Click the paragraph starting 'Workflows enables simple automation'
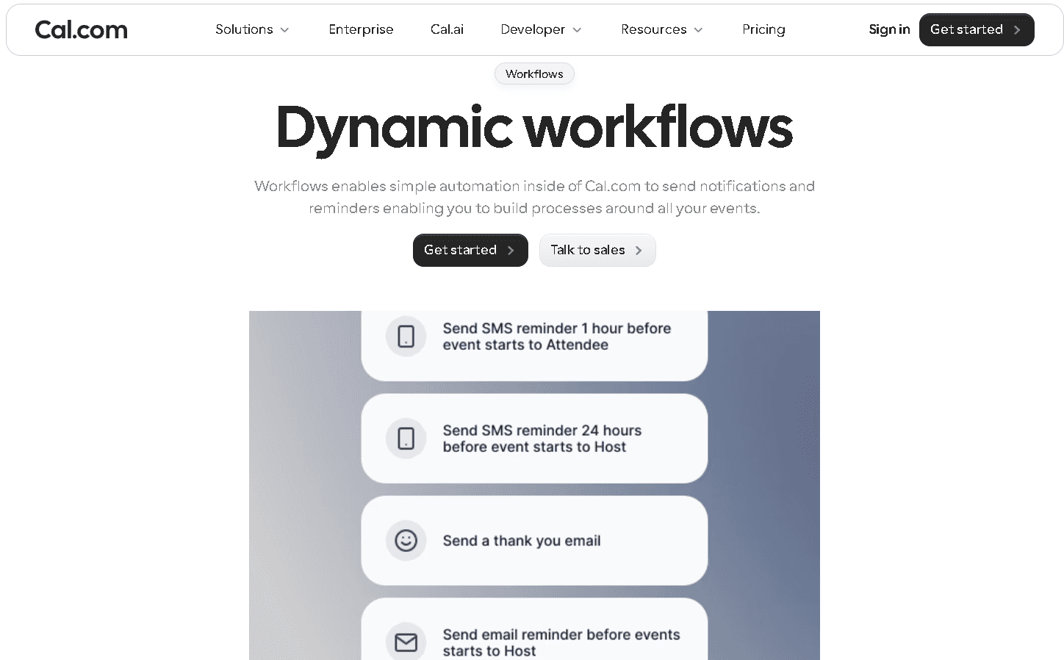 pos(534,197)
